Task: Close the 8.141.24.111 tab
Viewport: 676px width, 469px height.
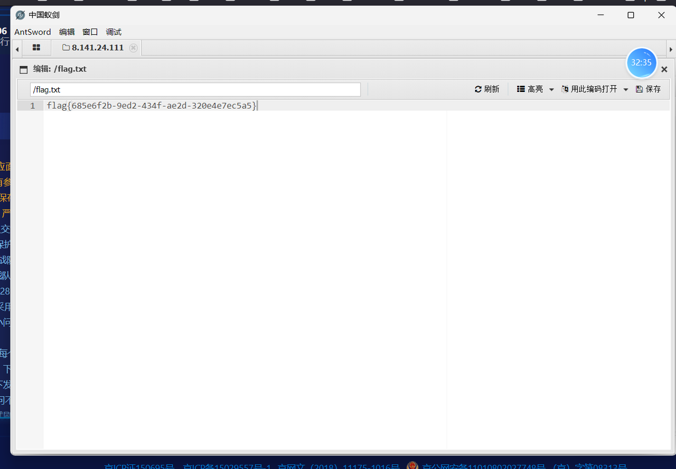Action: [134, 48]
